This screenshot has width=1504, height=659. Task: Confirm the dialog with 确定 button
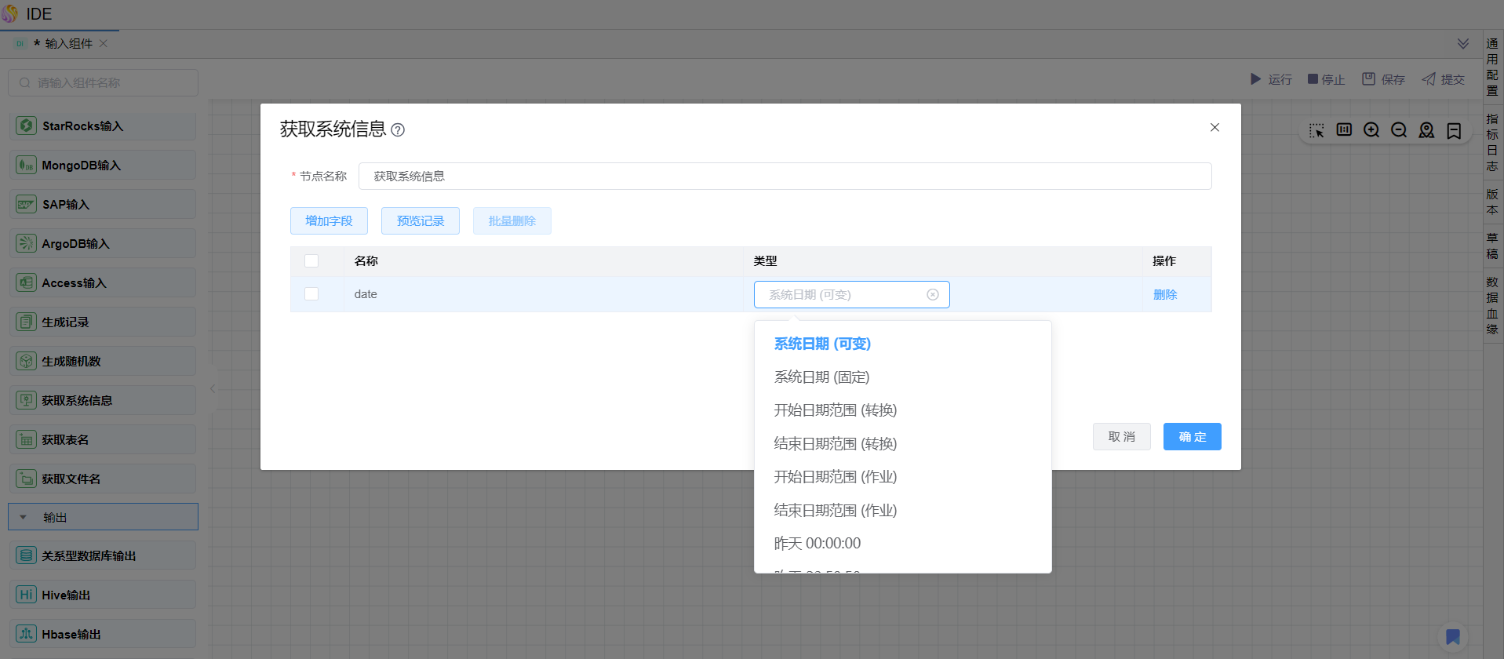tap(1191, 437)
